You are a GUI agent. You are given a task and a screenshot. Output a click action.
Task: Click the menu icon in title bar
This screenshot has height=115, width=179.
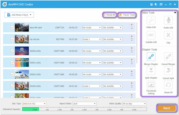[161, 4]
